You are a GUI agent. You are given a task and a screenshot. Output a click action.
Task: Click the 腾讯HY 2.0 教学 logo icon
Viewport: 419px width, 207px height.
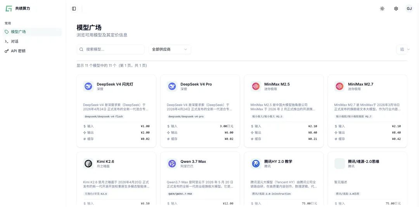coord(256,164)
